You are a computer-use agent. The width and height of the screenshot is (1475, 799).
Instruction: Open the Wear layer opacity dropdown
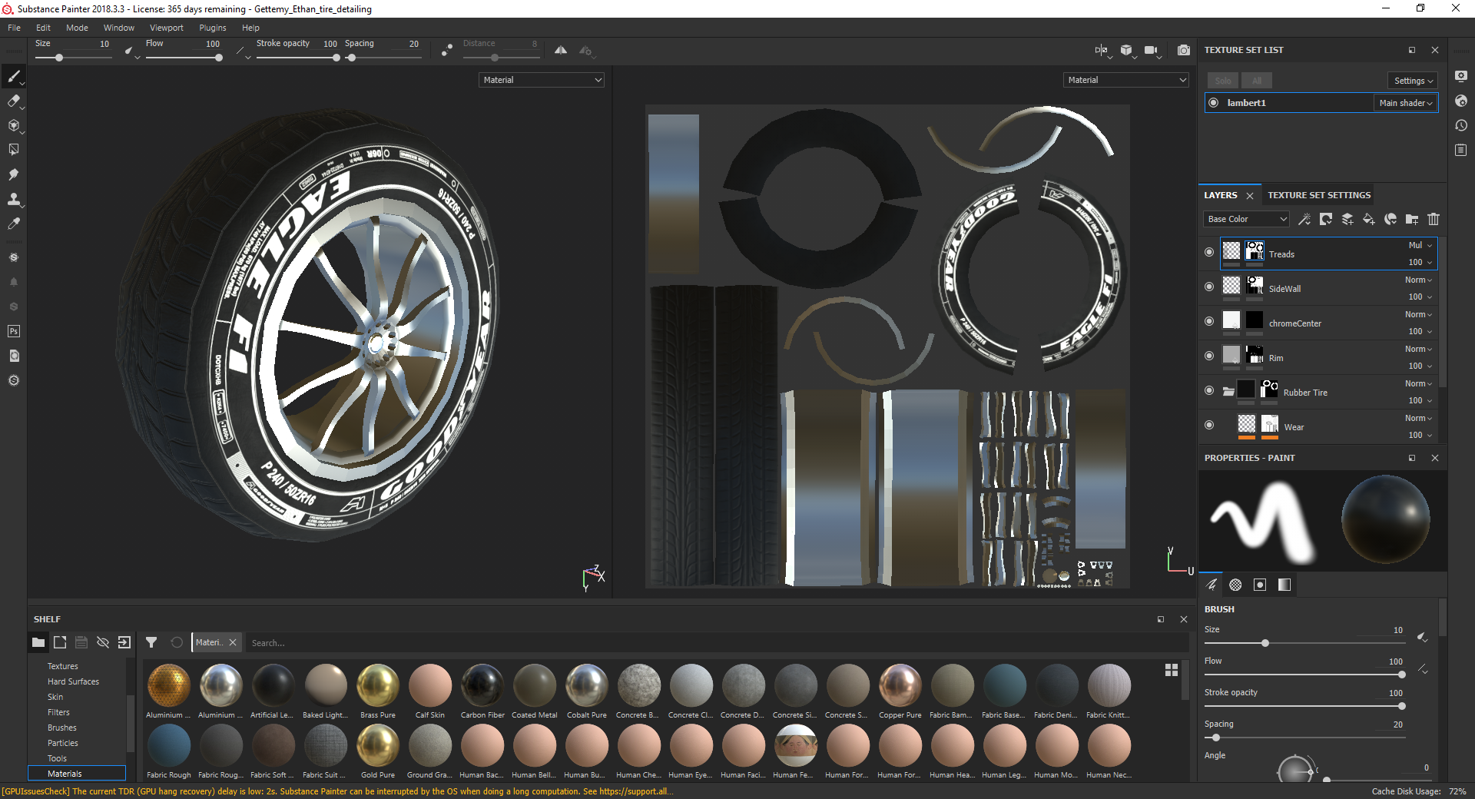[1420, 435]
